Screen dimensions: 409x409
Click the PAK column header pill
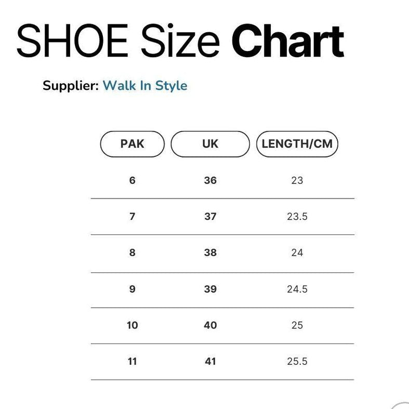[132, 144]
